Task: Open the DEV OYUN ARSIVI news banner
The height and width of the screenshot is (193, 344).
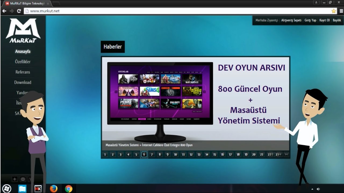Action: click(x=195, y=99)
